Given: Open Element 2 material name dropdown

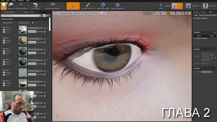Looking at the screenshot, I should [34, 49].
